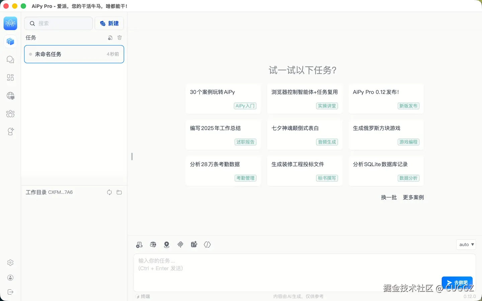Open the 分析28万条考勤数据 card
The image size is (482, 301).
tap(223, 171)
